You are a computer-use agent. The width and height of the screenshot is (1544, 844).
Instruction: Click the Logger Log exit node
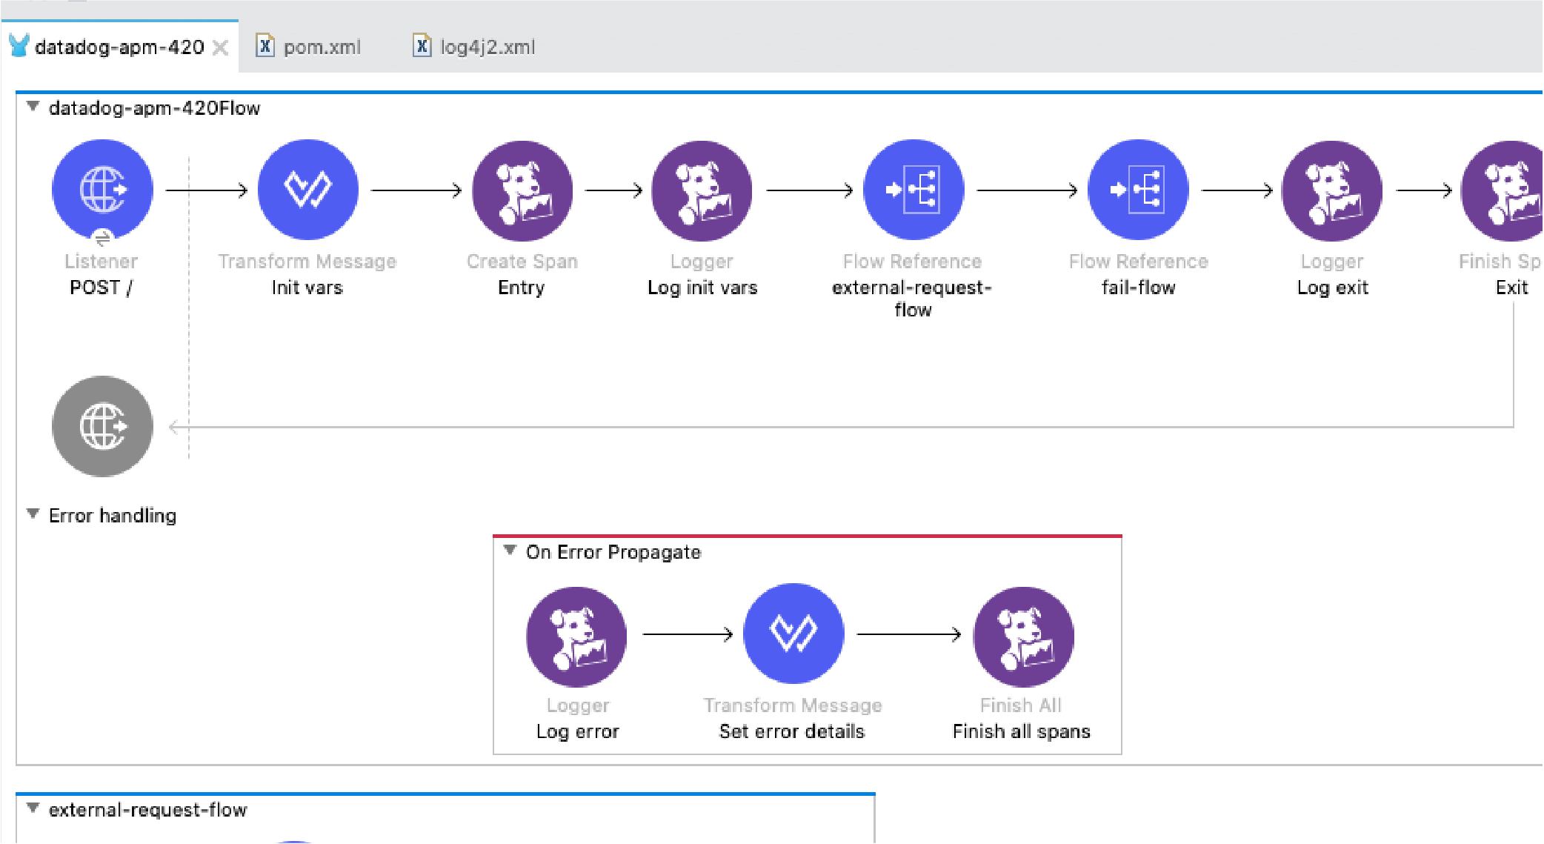1332,190
